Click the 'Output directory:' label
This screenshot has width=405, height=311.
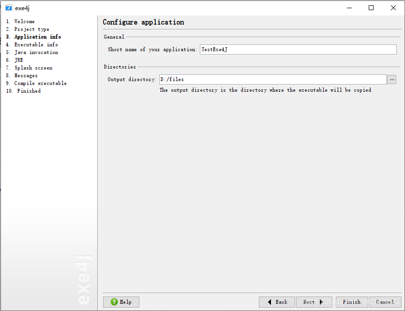(132, 79)
